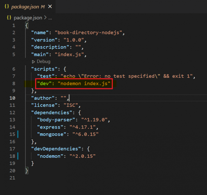Viewport: 207px width, 195px height.
Task: Click the "express" dependency key
Action: 50,127
